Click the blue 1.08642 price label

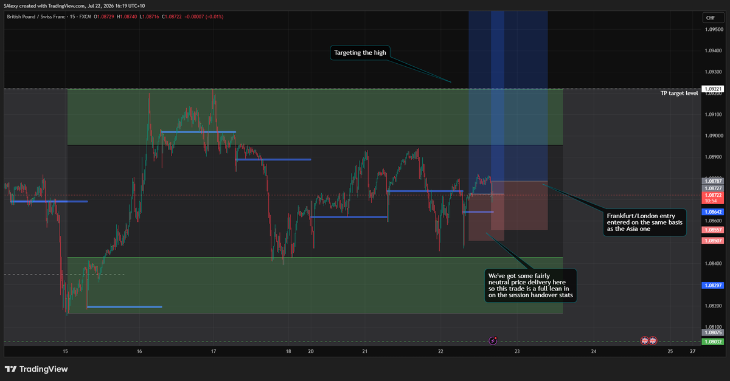713,211
